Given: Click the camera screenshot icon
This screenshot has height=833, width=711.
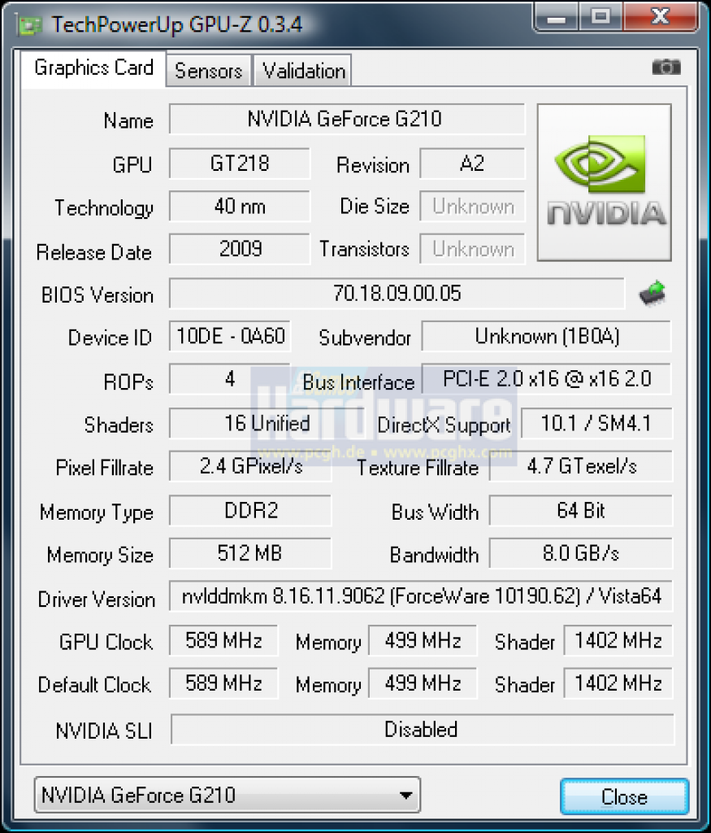Looking at the screenshot, I should click(x=665, y=68).
